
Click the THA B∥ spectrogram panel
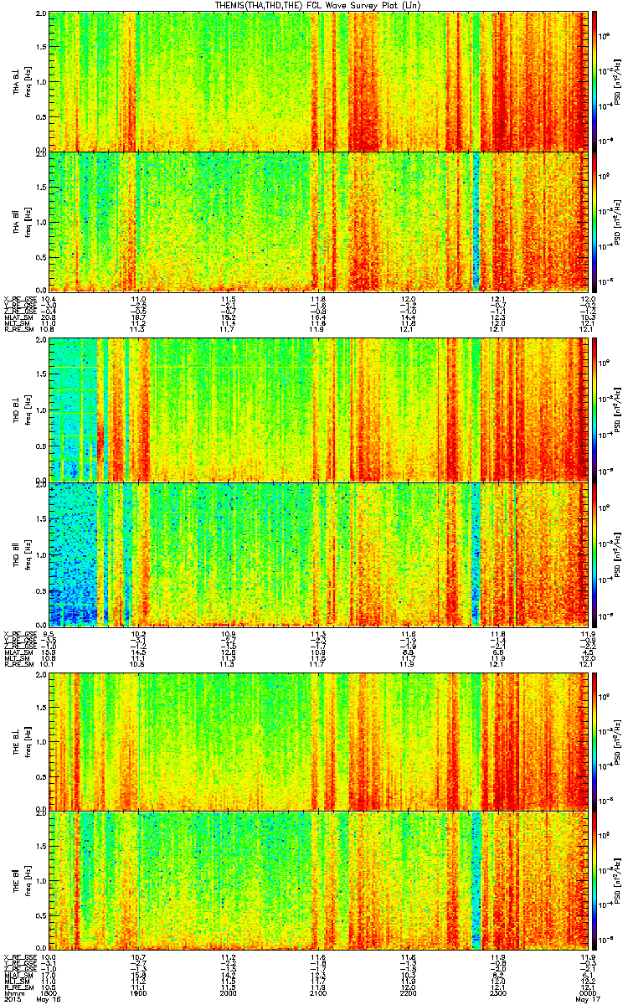pos(318,220)
